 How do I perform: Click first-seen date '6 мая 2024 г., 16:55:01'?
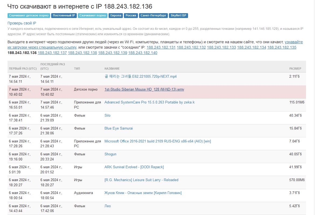tap(20, 105)
